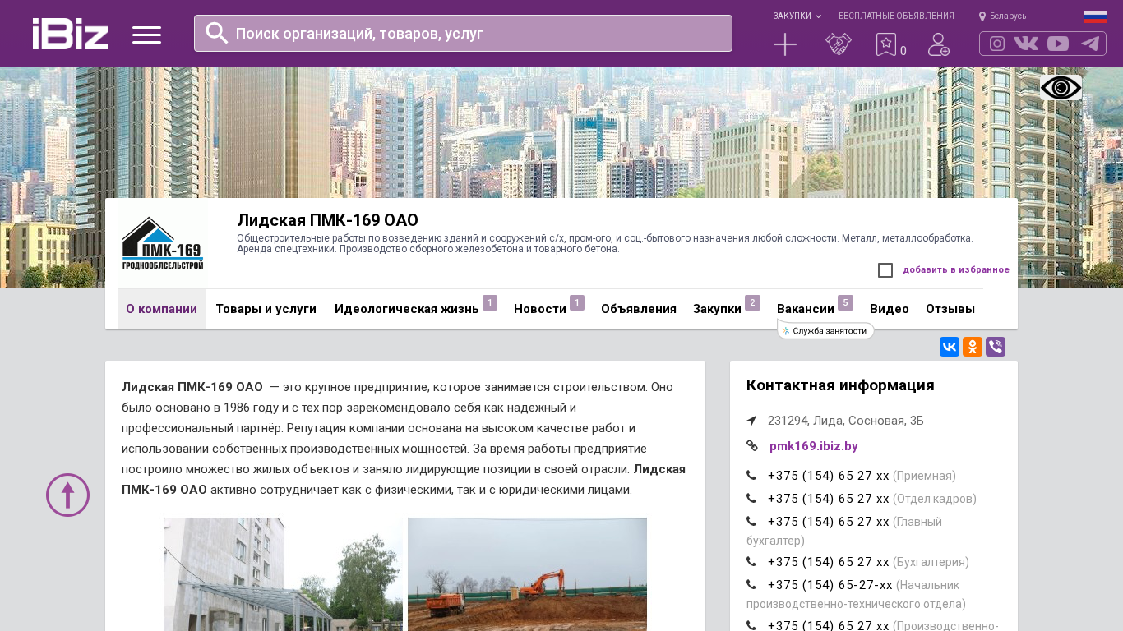The image size is (1123, 631).
Task: Click the Начальник производственно-технического отдела phone number
Action: (830, 585)
